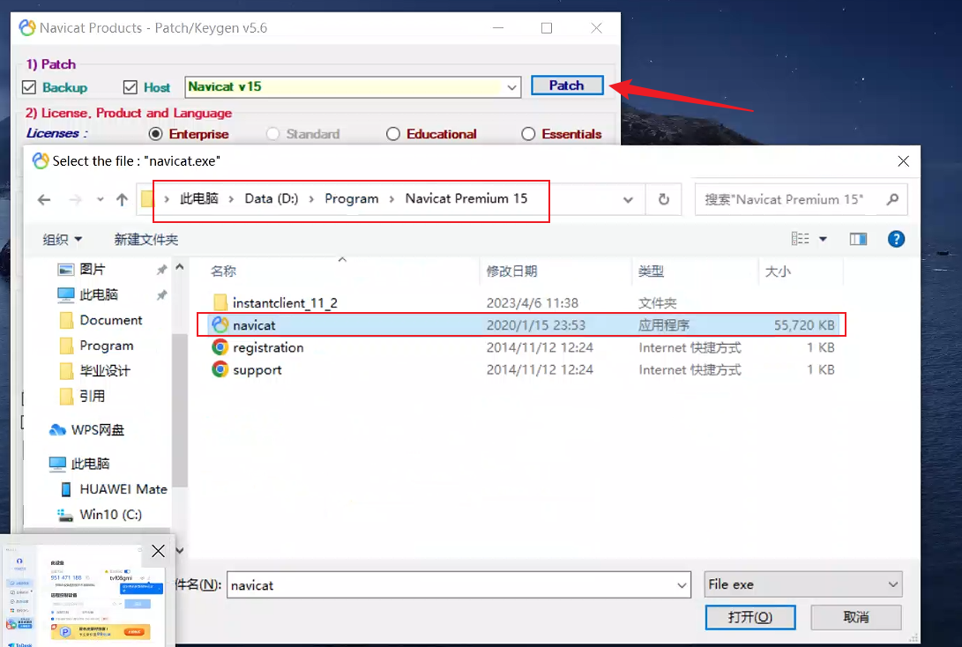Sort by the 大小 column header
Viewport: 962px width, 647px height.
pyautogui.click(x=778, y=271)
